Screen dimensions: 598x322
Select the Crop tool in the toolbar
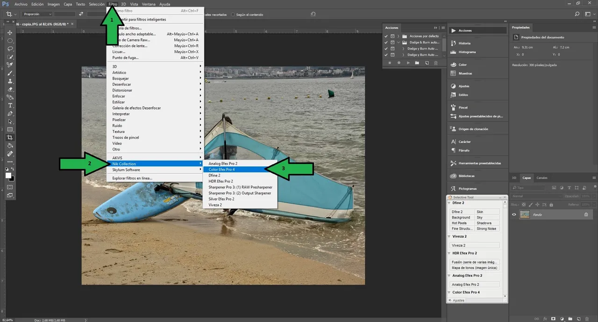click(x=10, y=137)
